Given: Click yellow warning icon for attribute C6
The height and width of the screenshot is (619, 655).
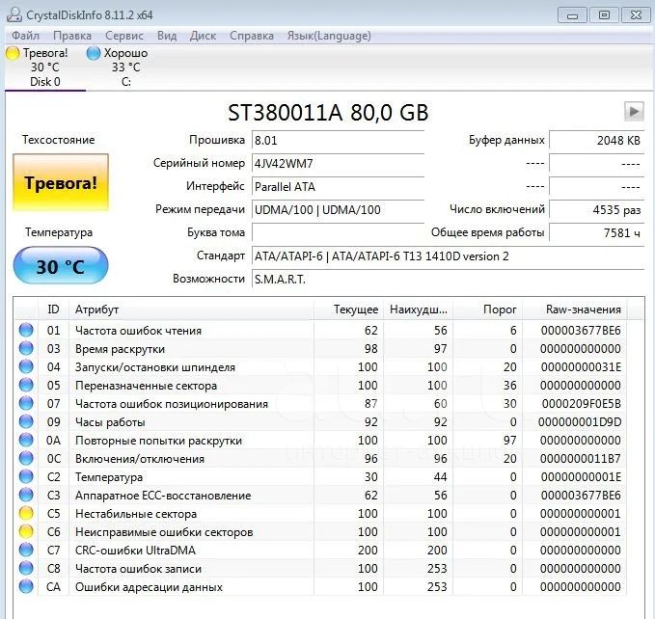Looking at the screenshot, I should point(26,532).
